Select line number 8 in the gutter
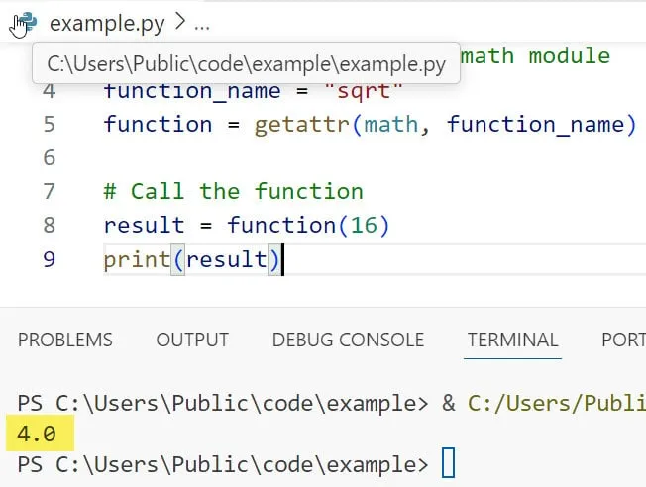The height and width of the screenshot is (487, 646). [49, 225]
